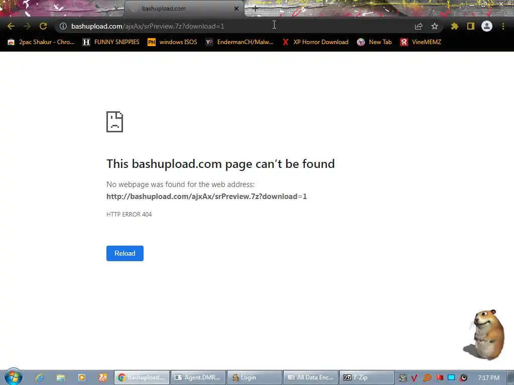Open the New Tab bookmark
Viewport: 514px width, 385px height.
pos(374,42)
